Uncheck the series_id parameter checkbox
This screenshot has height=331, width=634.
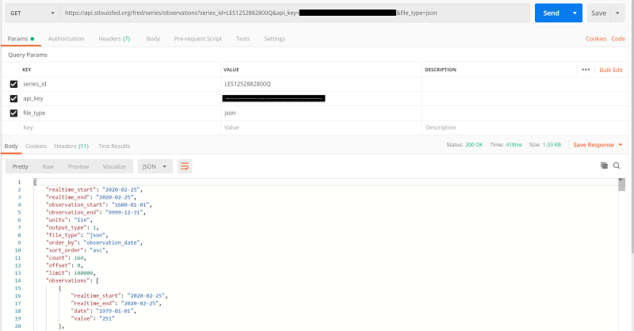coord(13,84)
